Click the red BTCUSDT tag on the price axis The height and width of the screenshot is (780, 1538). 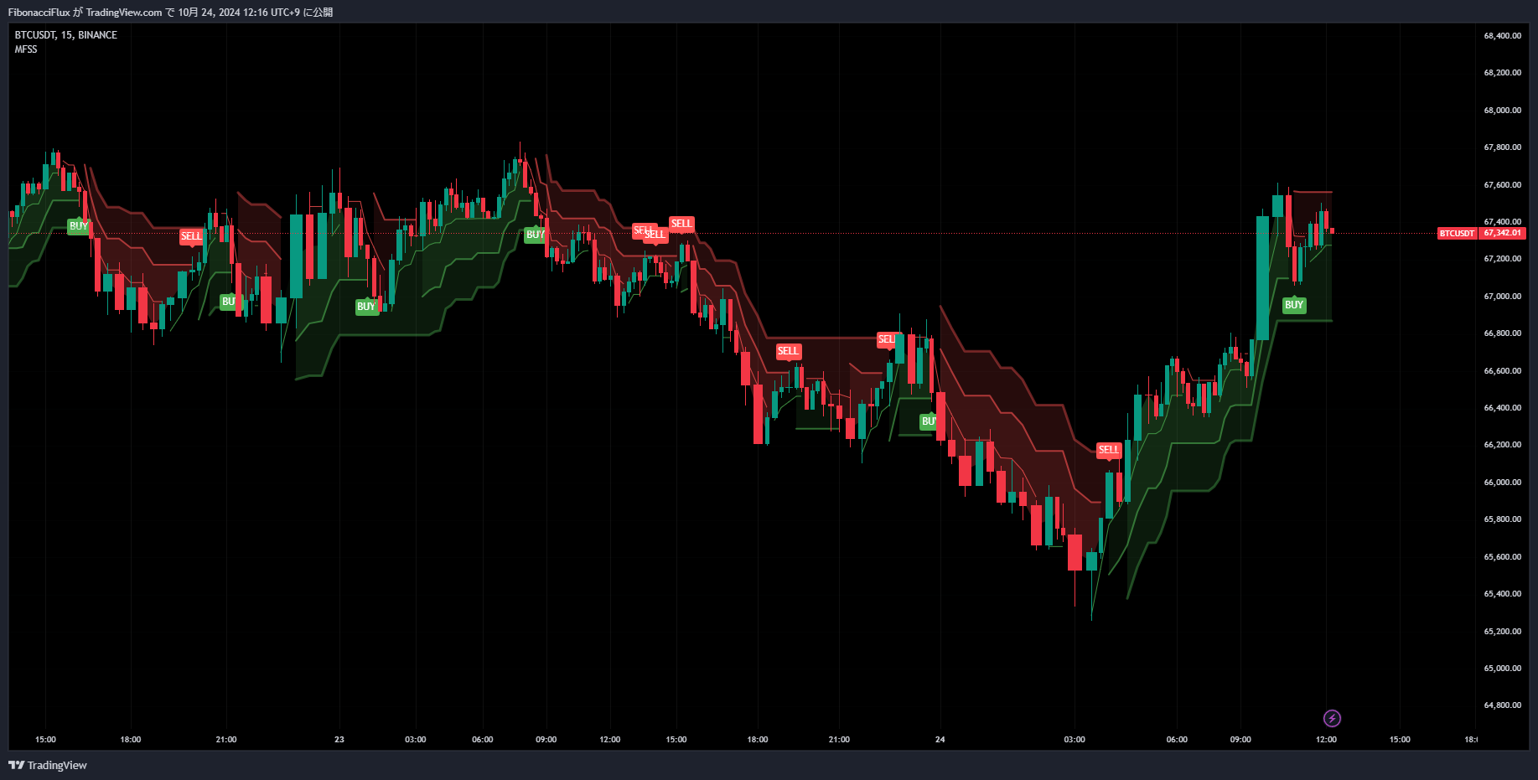point(1457,233)
